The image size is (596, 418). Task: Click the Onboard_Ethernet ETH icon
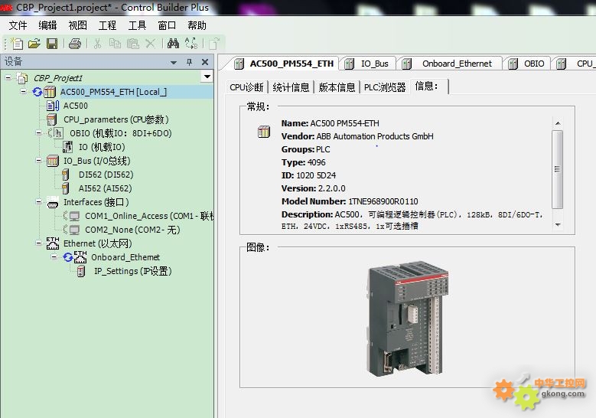point(80,257)
